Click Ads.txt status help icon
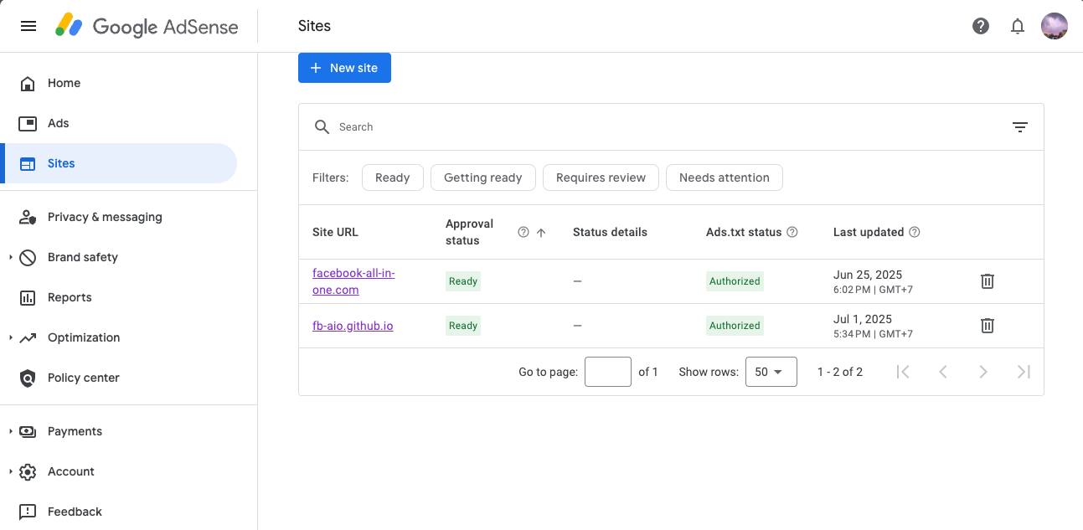Image resolution: width=1083 pixels, height=530 pixels. pyautogui.click(x=792, y=232)
